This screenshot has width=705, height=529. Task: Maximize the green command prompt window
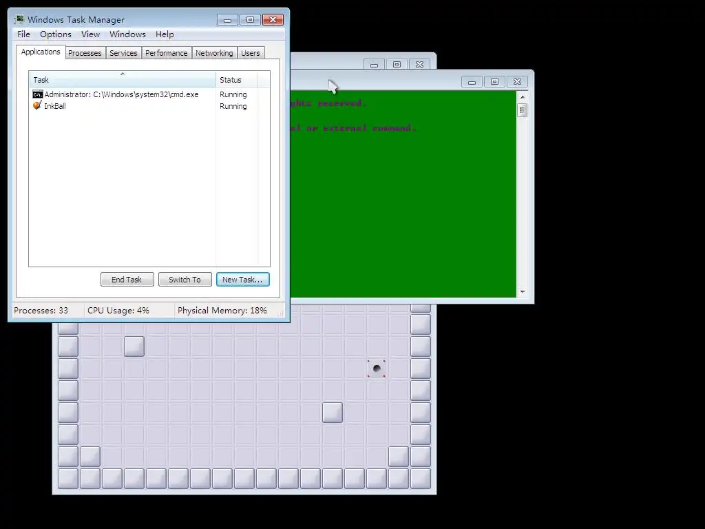click(494, 82)
